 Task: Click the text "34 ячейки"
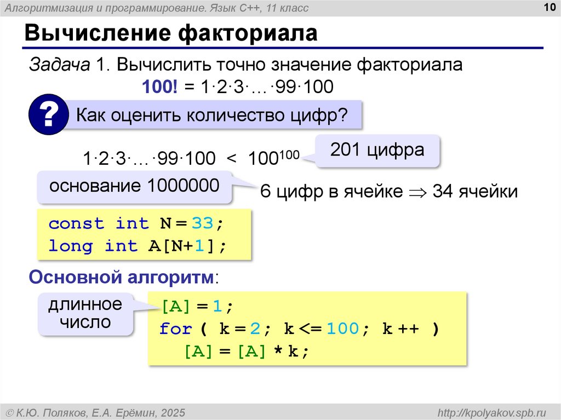(475, 191)
